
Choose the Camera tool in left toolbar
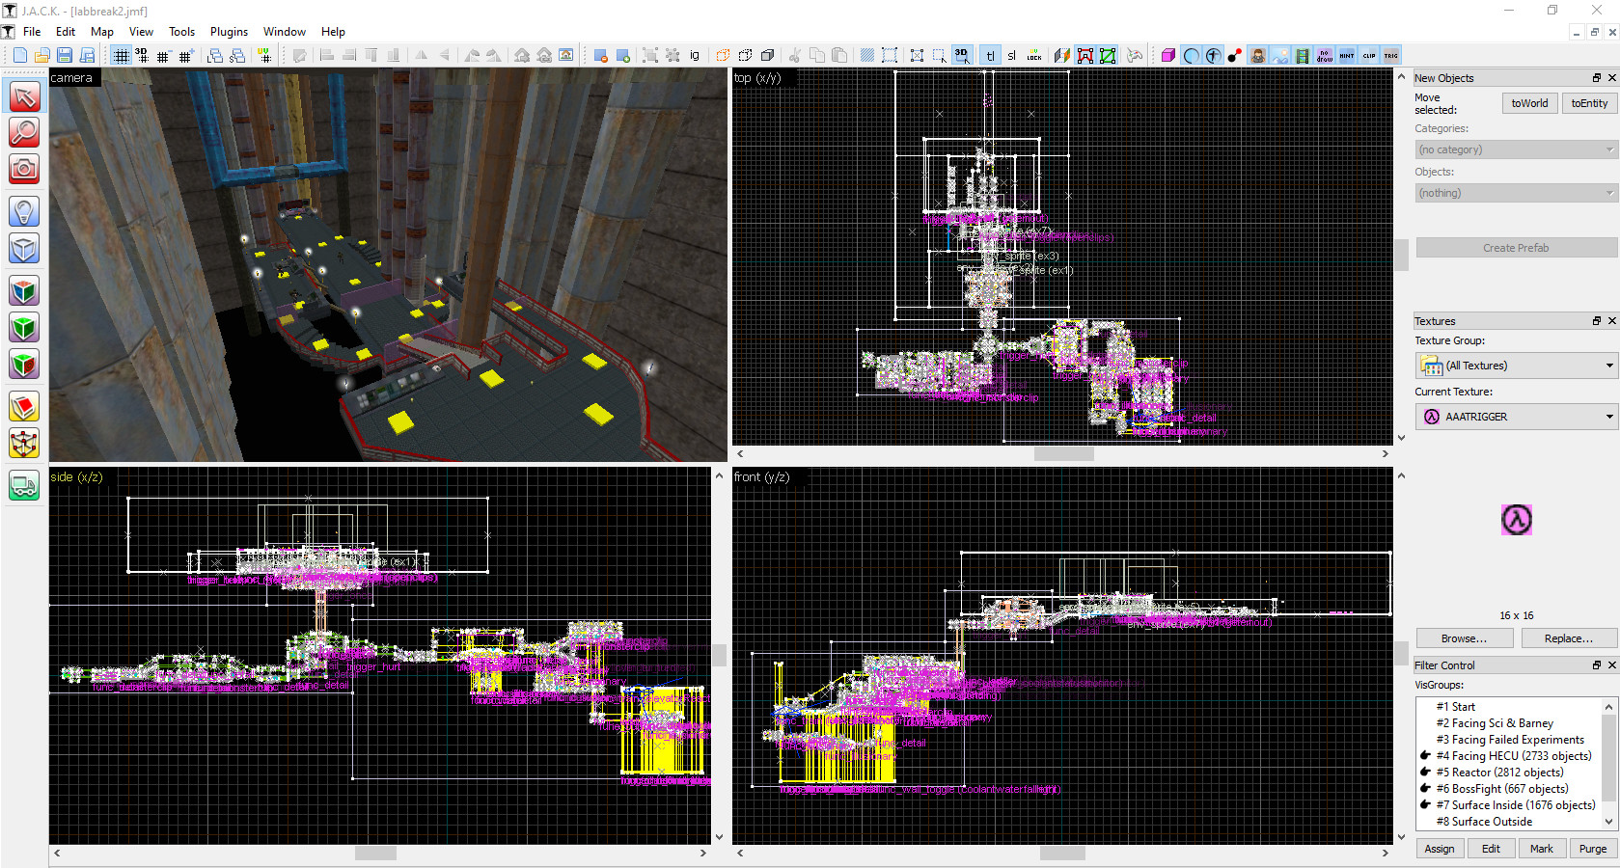click(24, 169)
